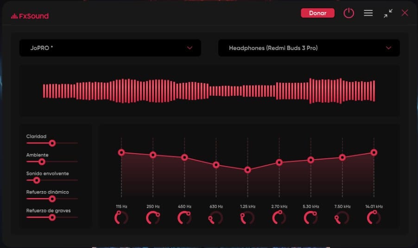This screenshot has height=248, width=418.
Task: Click the Donar button
Action: pos(317,13)
